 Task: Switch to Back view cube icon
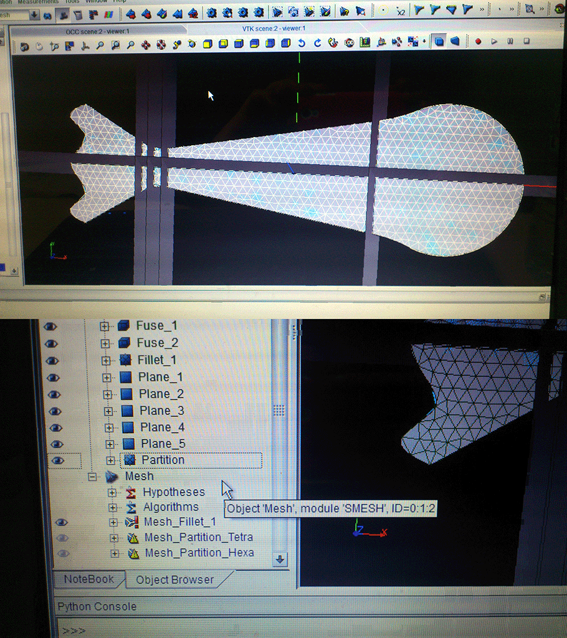point(223,44)
